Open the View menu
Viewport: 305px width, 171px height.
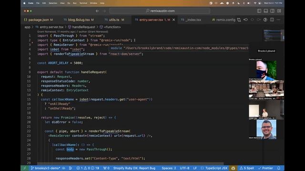tap(62, 3)
